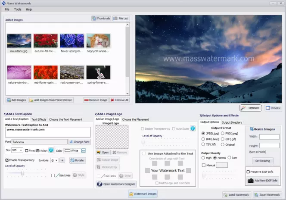Enable the Preserve EXIF Info checkbox
286x200 pixels.
point(248,172)
